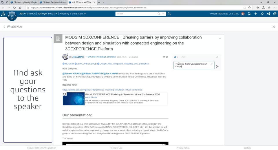Go back via What's New chevron
This screenshot has width=278, height=150.
(4, 27)
